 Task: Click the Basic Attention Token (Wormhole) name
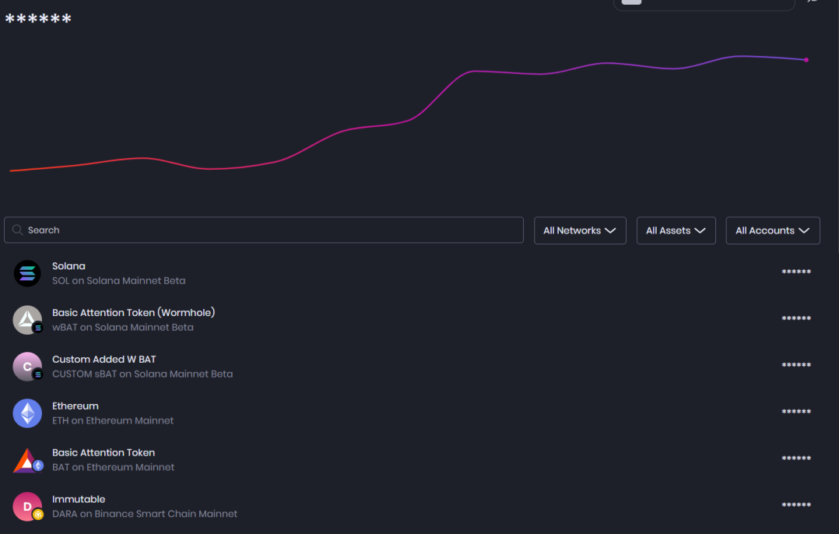133,312
